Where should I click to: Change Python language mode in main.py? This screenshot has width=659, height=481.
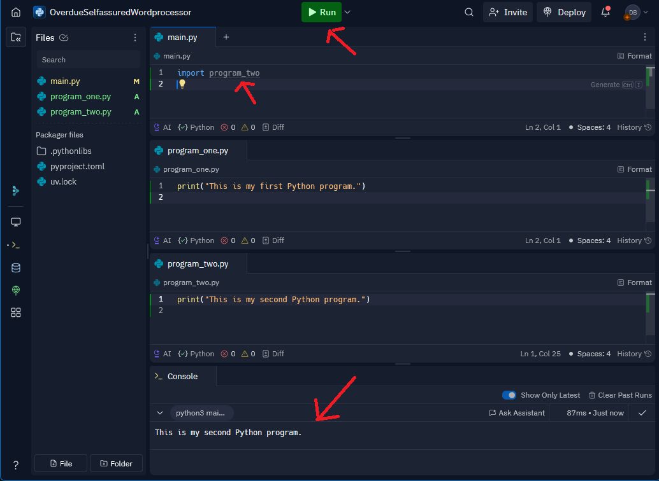[x=196, y=127]
